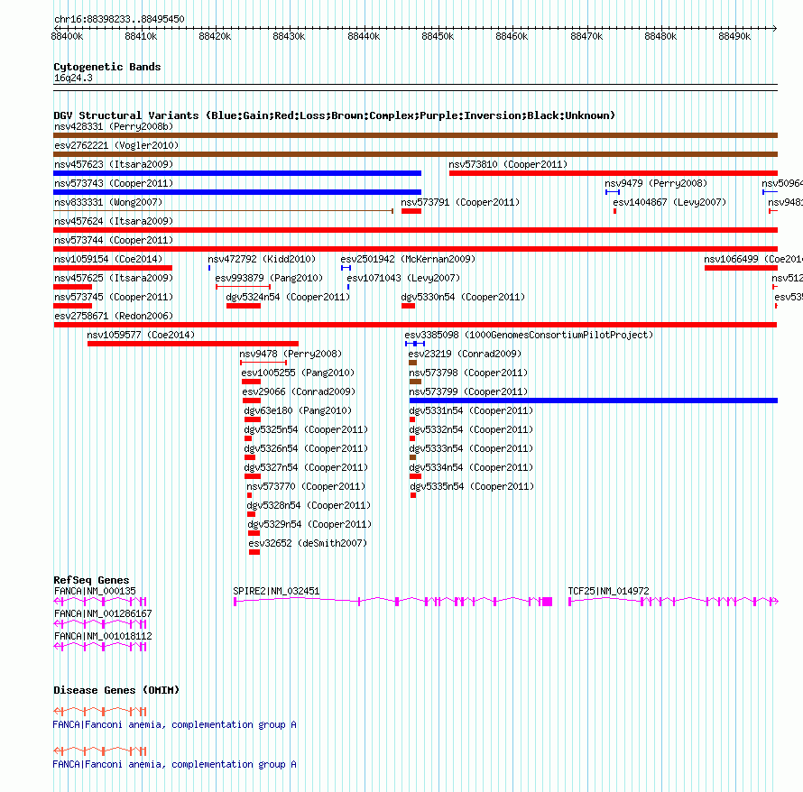The image size is (803, 792).
Task: Select the 16q24.3 band label
Action: click(73, 78)
